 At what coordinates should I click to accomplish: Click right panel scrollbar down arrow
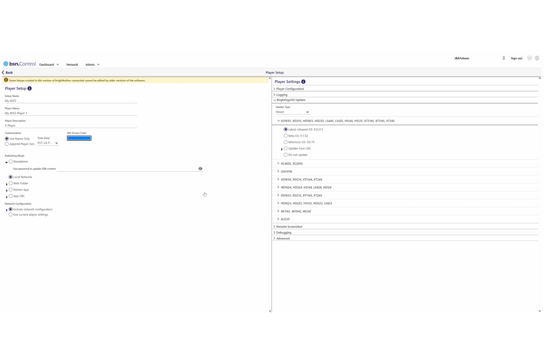(x=540, y=311)
